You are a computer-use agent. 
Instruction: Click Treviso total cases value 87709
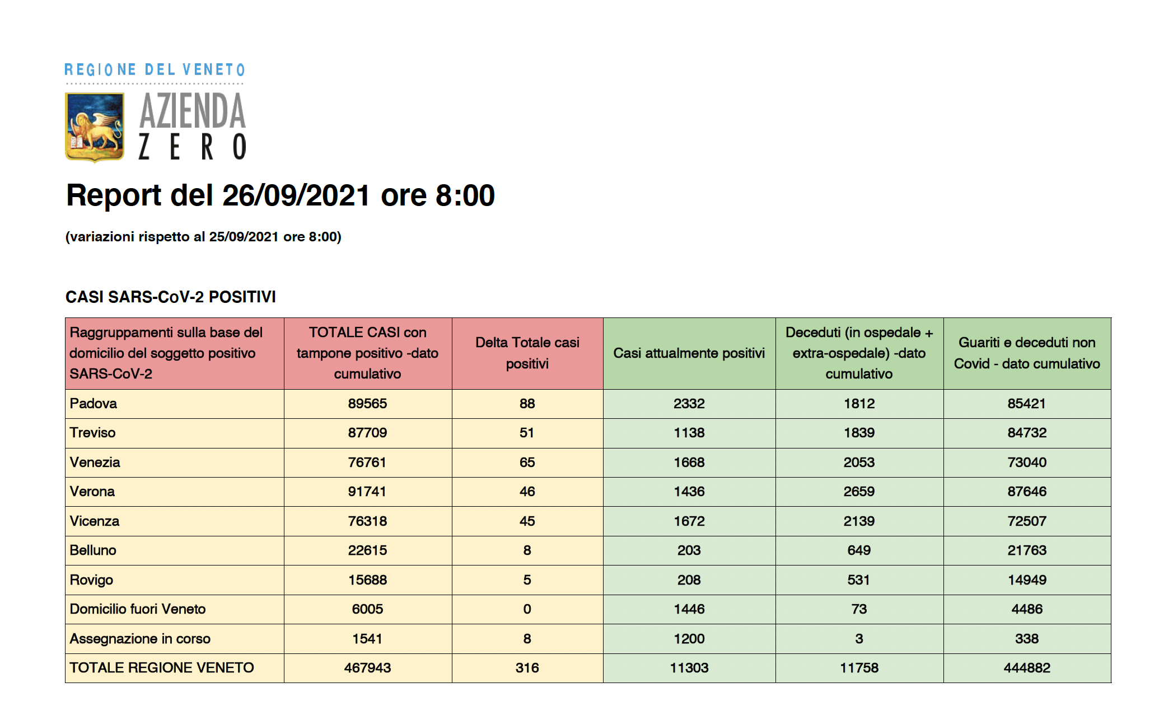368,433
